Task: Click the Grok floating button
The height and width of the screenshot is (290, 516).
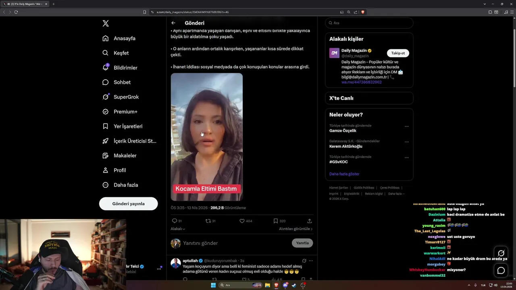Action: click(501, 253)
